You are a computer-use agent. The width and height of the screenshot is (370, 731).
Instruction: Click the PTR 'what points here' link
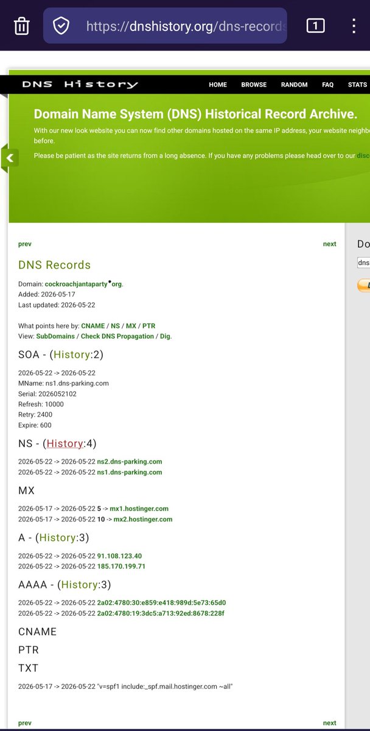[x=148, y=326]
